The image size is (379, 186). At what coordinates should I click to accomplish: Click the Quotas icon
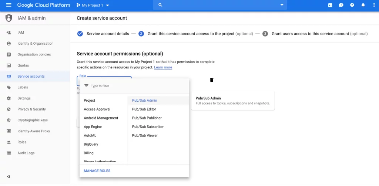(x=9, y=65)
